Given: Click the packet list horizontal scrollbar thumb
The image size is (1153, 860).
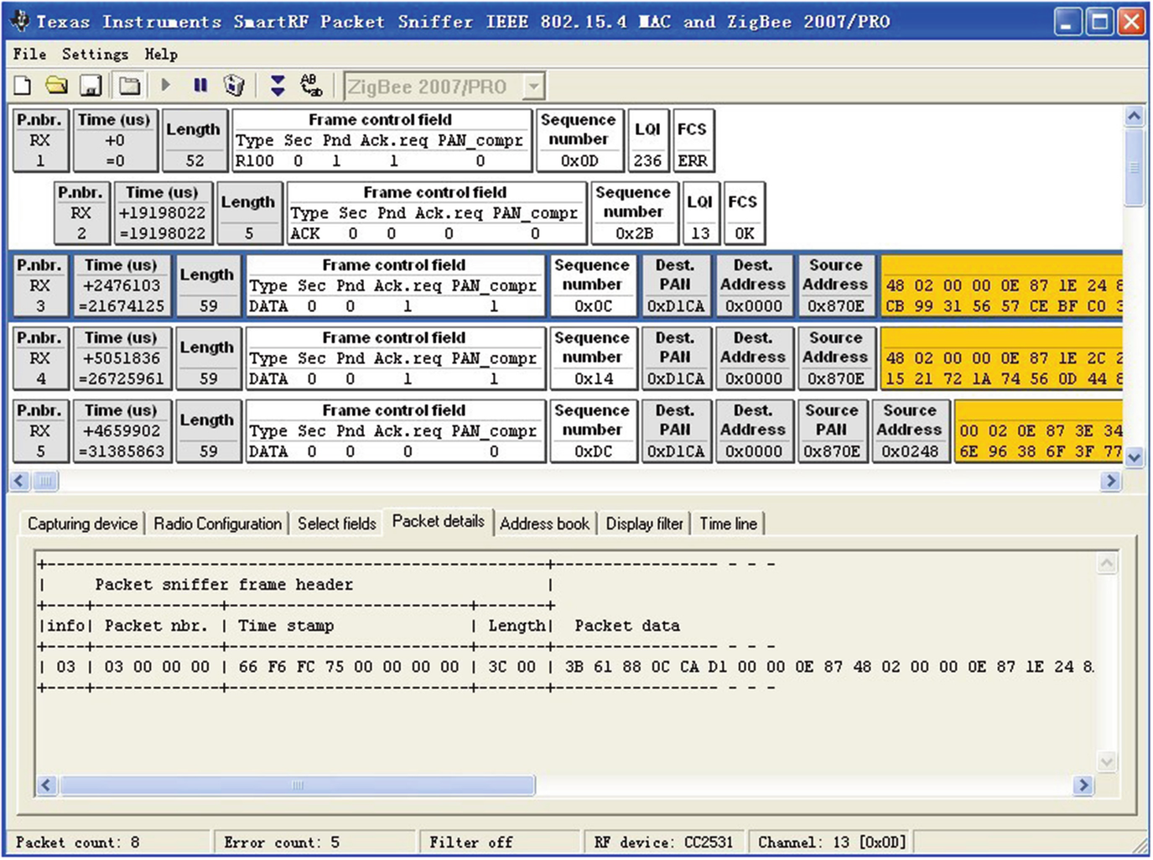Looking at the screenshot, I should [45, 481].
